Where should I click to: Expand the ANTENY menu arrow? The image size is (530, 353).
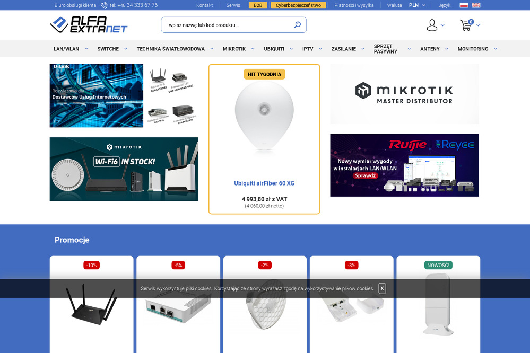tap(447, 49)
